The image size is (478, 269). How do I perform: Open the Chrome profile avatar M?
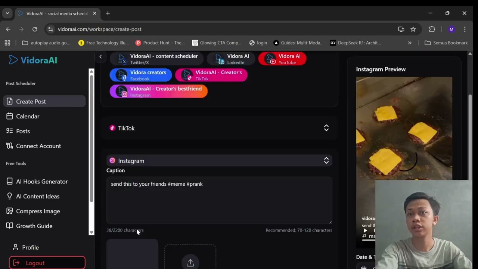[451, 29]
